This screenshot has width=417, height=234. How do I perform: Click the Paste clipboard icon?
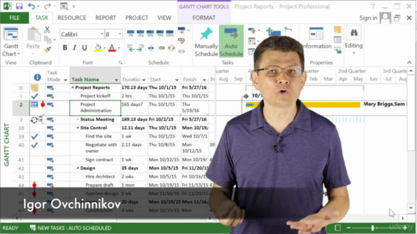33,34
